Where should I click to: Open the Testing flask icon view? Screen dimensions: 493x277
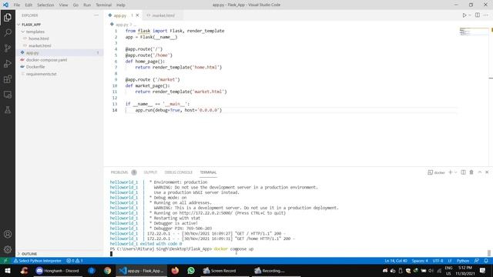[x=8, y=109]
